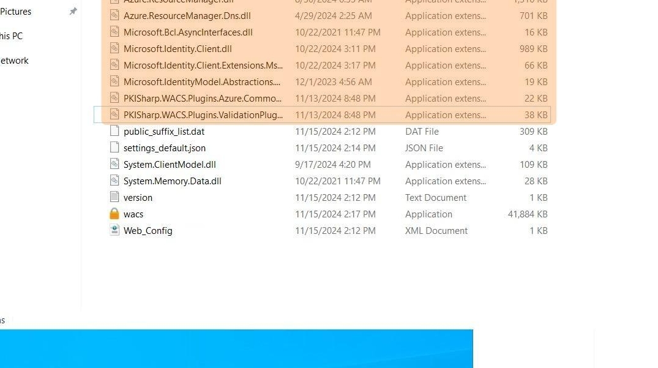Click the Azure.ResourceManager.Dns.dll file icon
The image size is (658, 368).
point(114,15)
